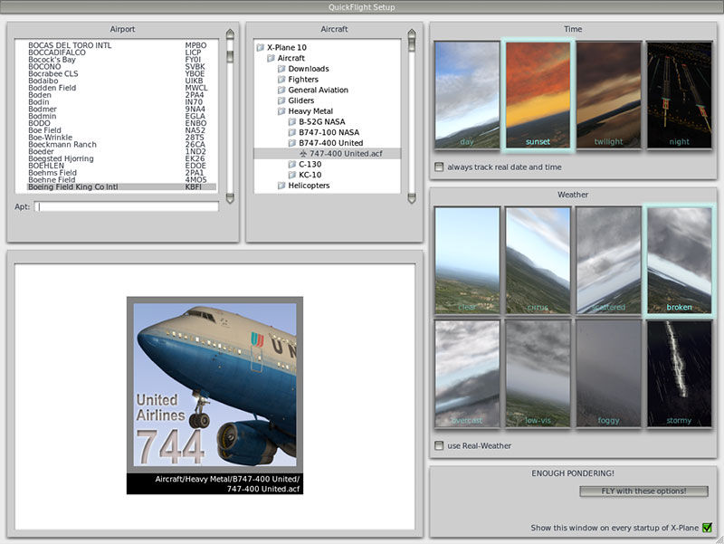Image resolution: width=724 pixels, height=544 pixels.
Task: Uncheck Show this window on every startup
Action: click(x=707, y=528)
